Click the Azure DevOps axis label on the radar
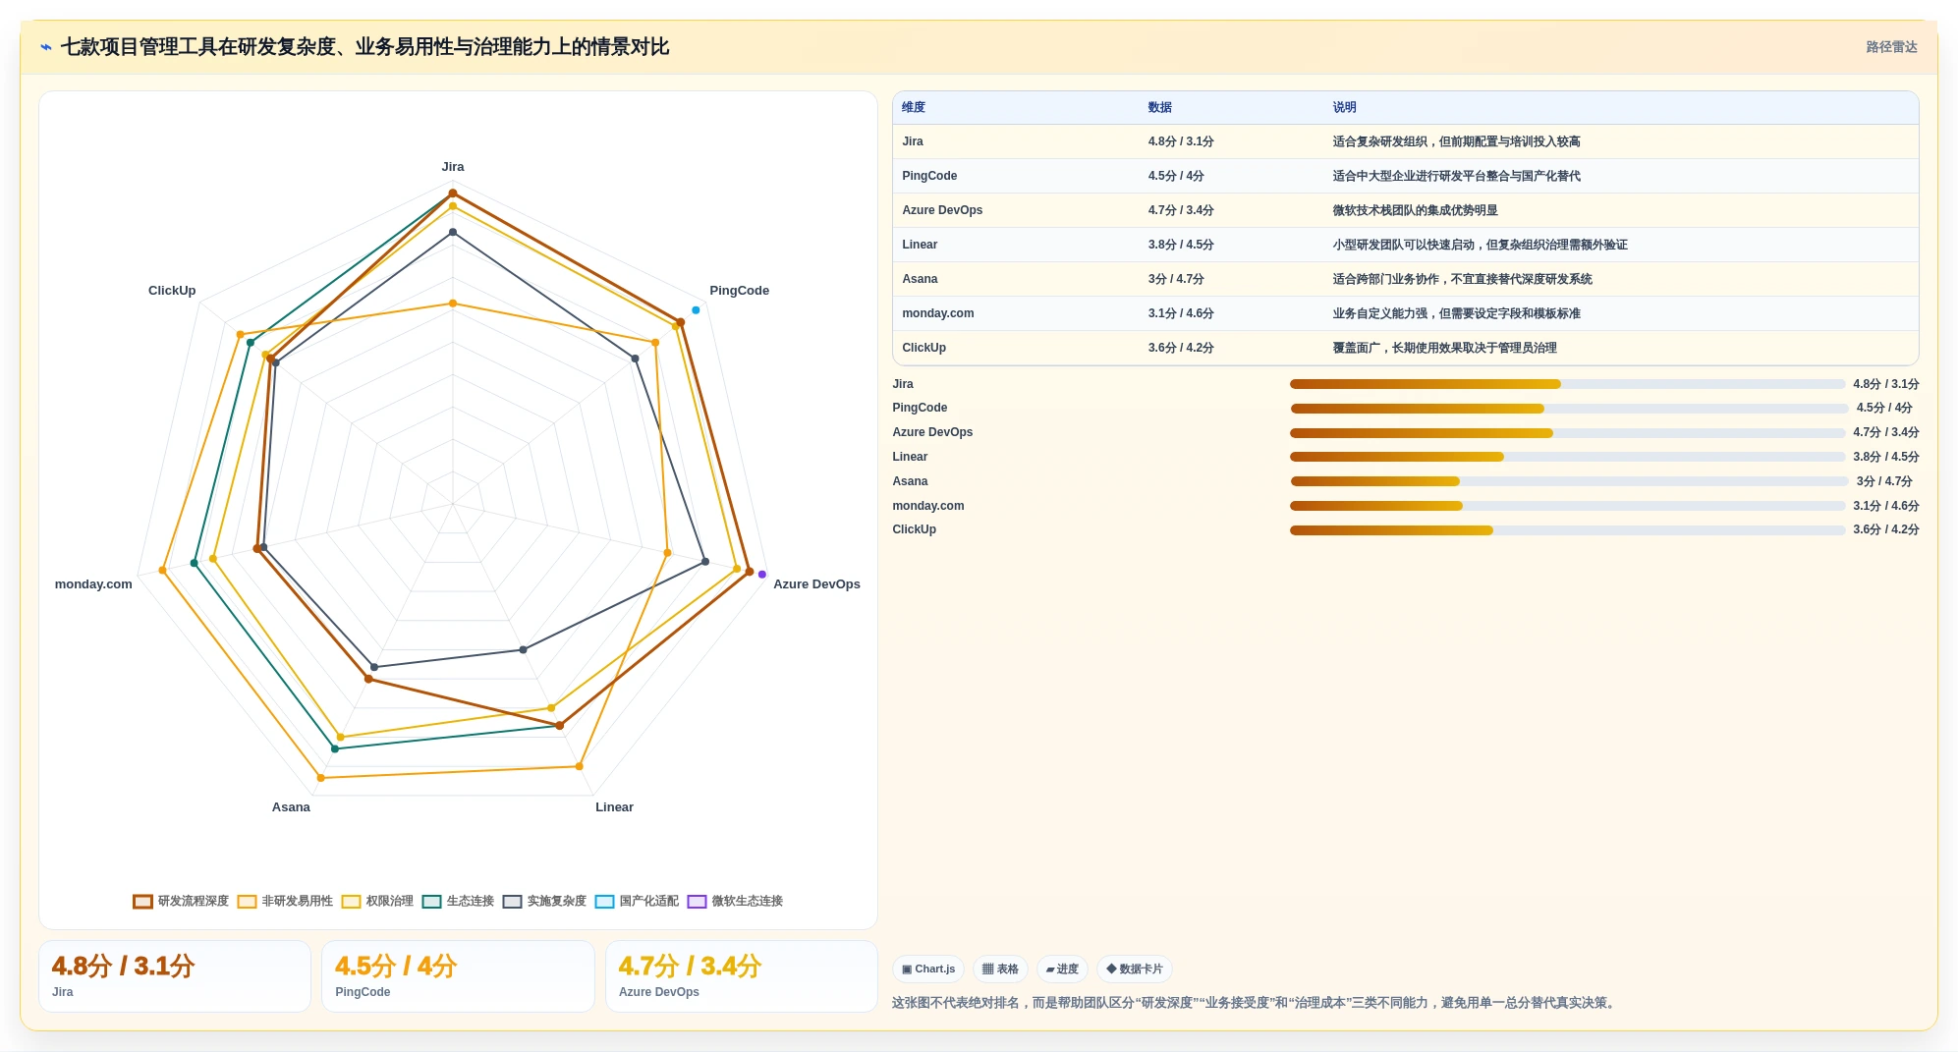This screenshot has width=1958, height=1052. point(816,584)
